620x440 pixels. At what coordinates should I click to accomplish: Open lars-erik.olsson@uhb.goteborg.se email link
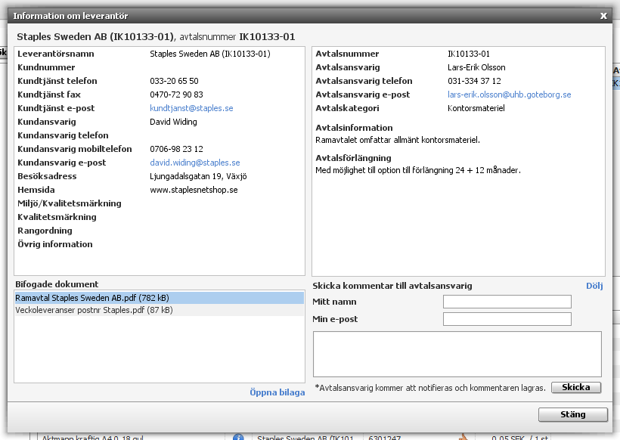tap(510, 95)
